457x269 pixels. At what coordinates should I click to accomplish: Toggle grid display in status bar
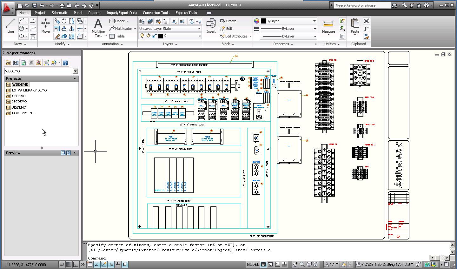(x=69, y=264)
